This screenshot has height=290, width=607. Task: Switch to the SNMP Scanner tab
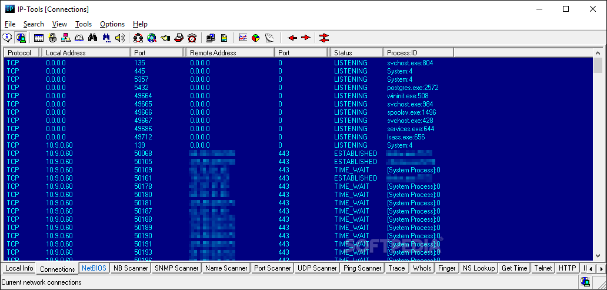click(x=176, y=268)
